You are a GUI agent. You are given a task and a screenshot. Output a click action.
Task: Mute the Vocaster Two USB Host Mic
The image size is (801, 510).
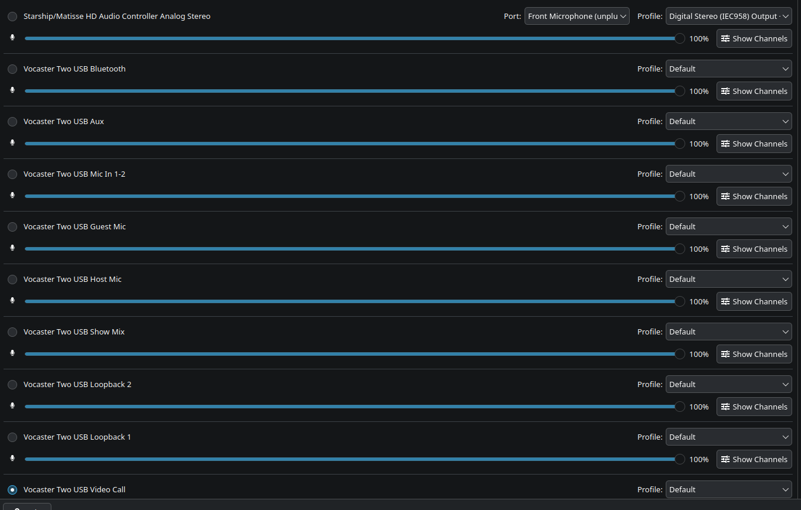12,300
